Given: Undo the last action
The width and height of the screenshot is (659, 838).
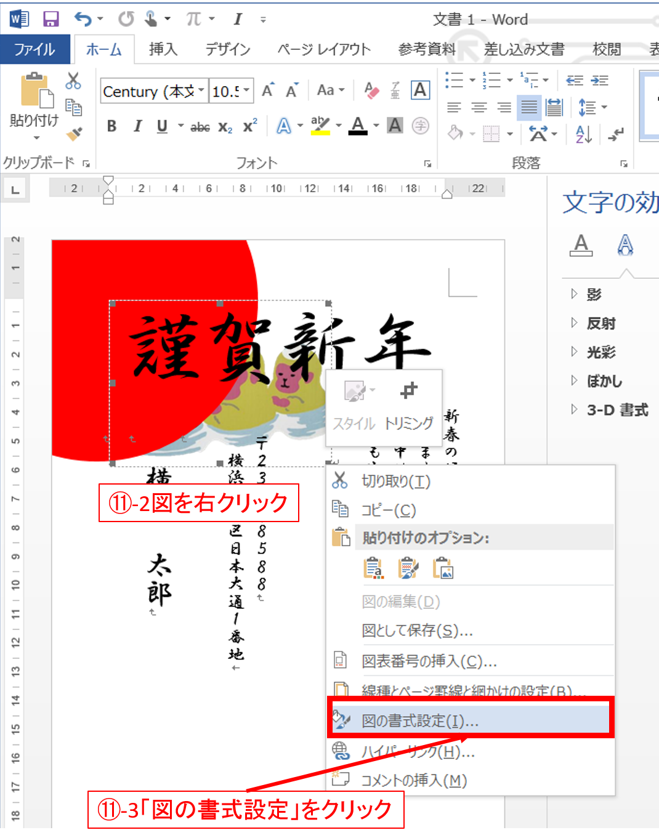Looking at the screenshot, I should (x=83, y=19).
